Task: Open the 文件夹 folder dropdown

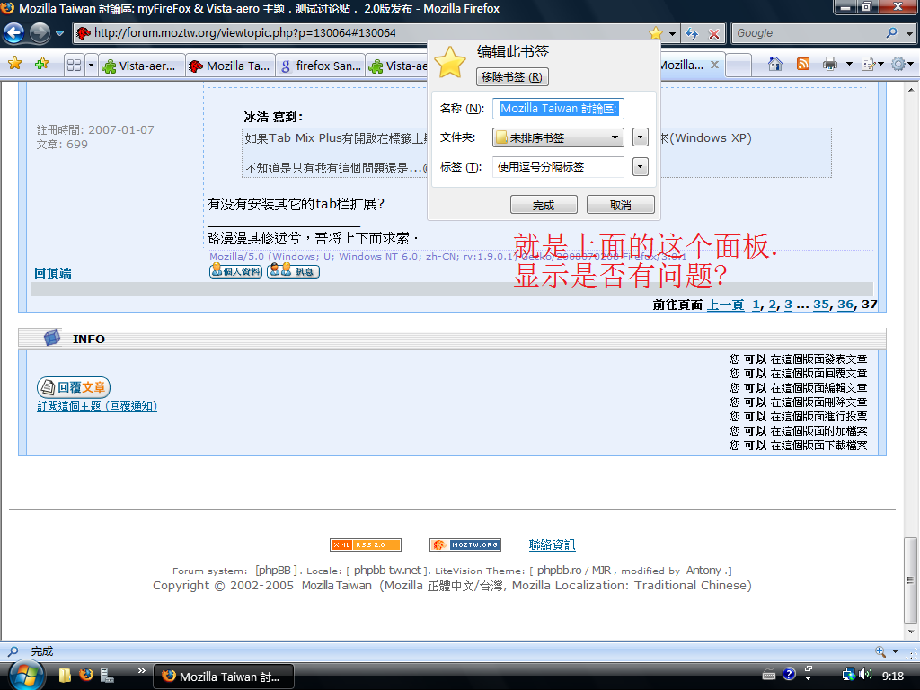Action: tap(558, 137)
